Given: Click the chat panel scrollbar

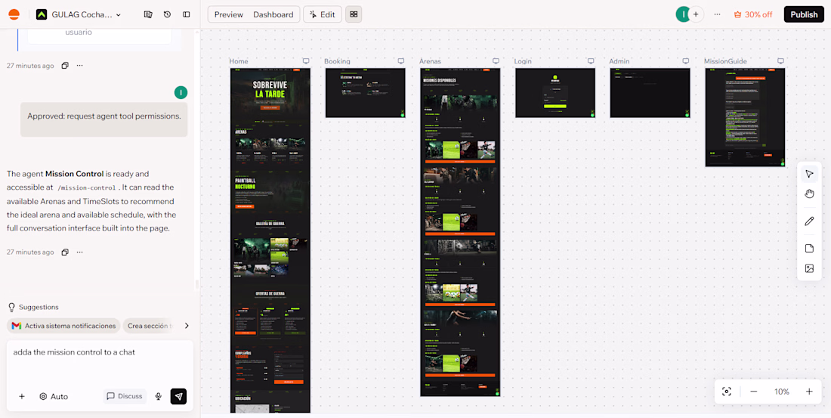Looking at the screenshot, I should click(x=196, y=284).
